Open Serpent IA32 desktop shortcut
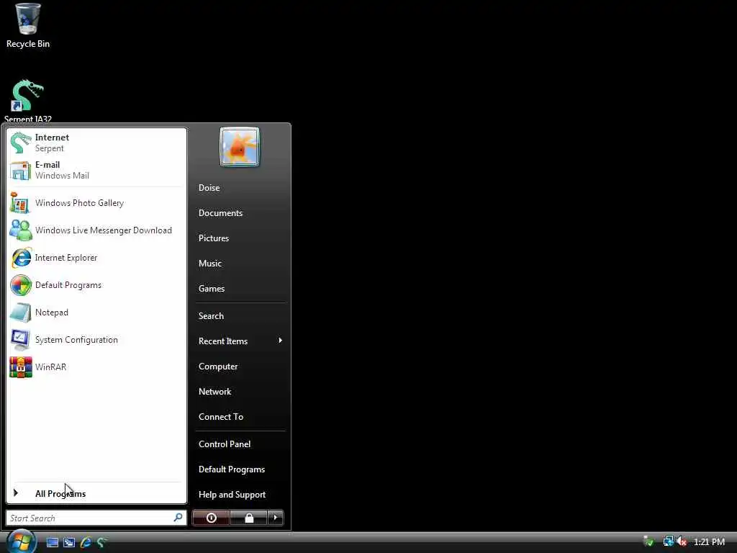The width and height of the screenshot is (737, 553). [x=27, y=100]
